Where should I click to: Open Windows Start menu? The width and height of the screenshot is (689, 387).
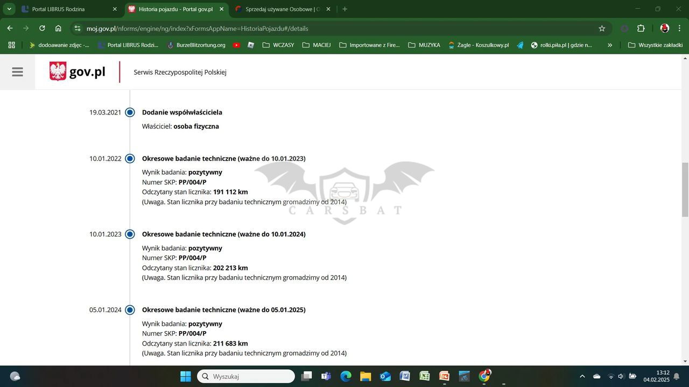click(185, 376)
